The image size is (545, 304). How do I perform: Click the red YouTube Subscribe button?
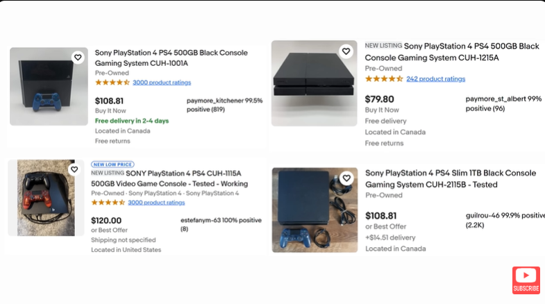click(526, 280)
